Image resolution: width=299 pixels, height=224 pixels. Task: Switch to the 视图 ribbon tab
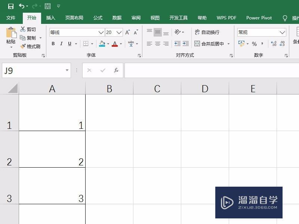tap(154, 18)
